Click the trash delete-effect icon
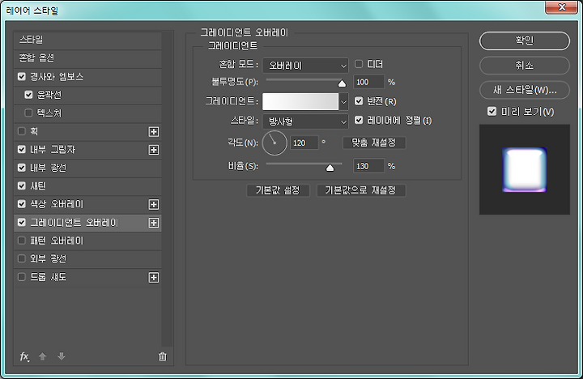583x379 pixels. [x=163, y=356]
